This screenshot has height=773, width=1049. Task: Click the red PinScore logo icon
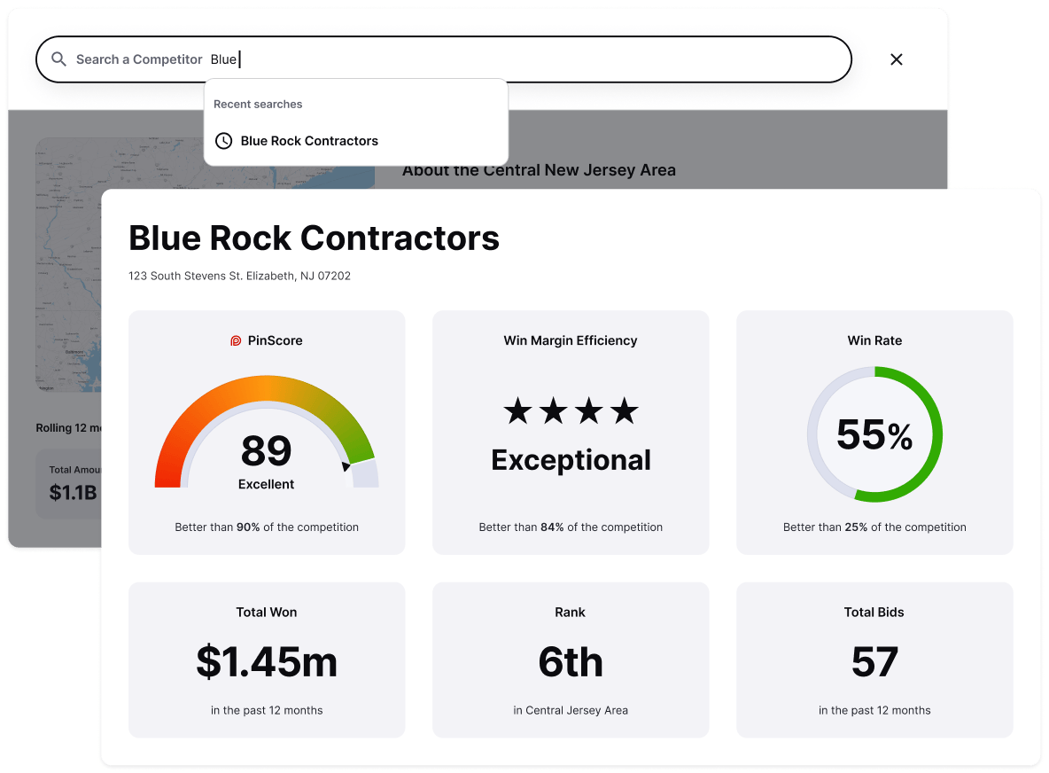tap(236, 340)
